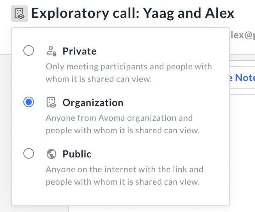Click the Public option label
The image size is (255, 212).
[x=77, y=154]
